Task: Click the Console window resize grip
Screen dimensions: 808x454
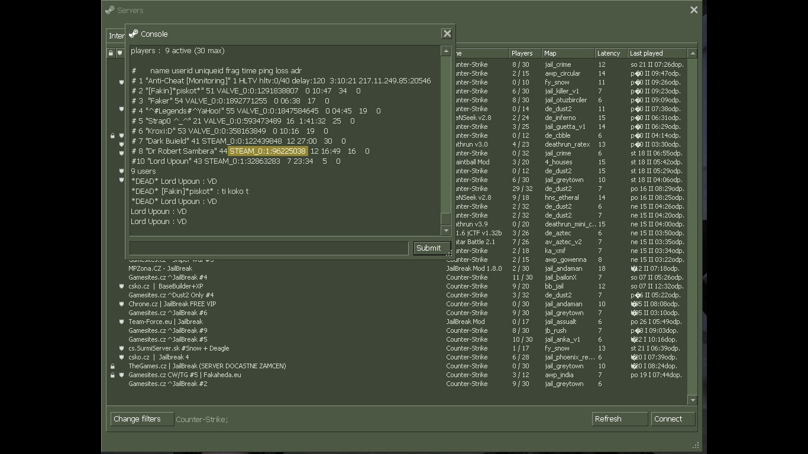Action: 450,254
